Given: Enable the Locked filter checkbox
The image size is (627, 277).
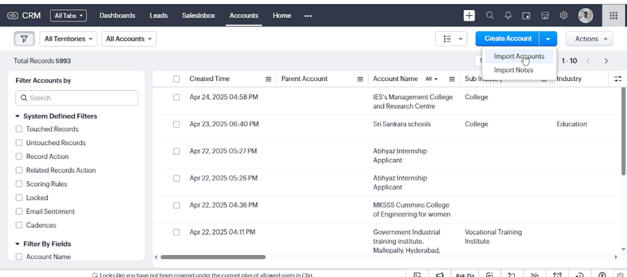Looking at the screenshot, I should point(19,198).
